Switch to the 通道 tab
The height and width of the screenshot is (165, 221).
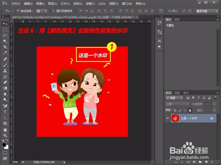pyautogui.click(x=177, y=93)
